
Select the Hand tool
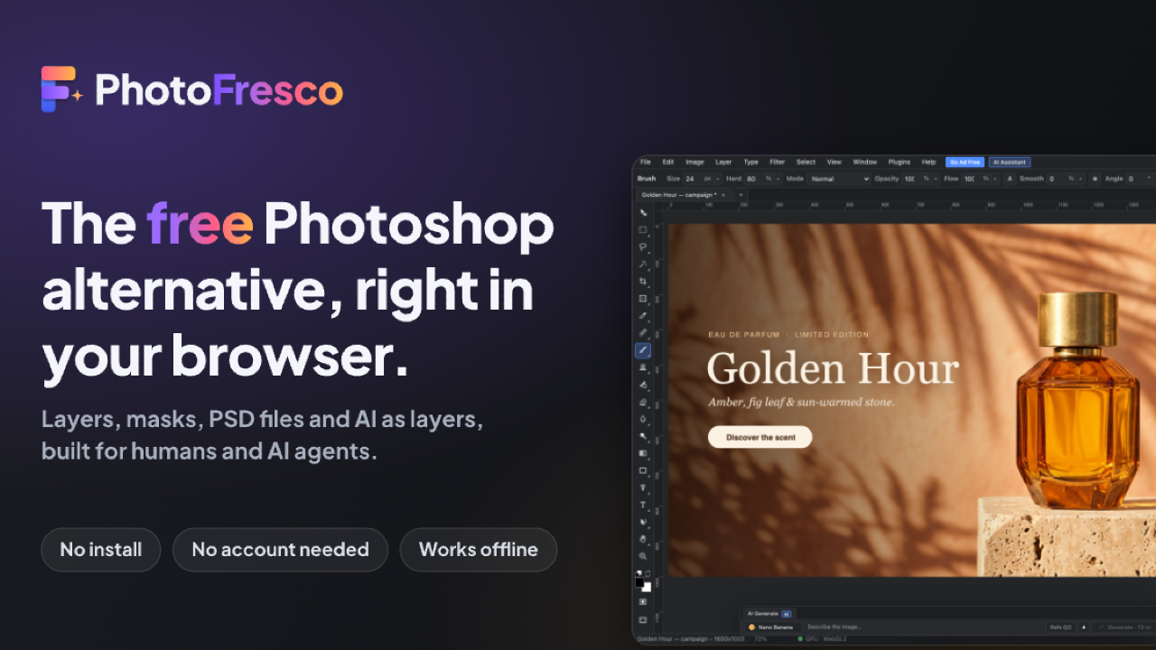click(x=643, y=539)
